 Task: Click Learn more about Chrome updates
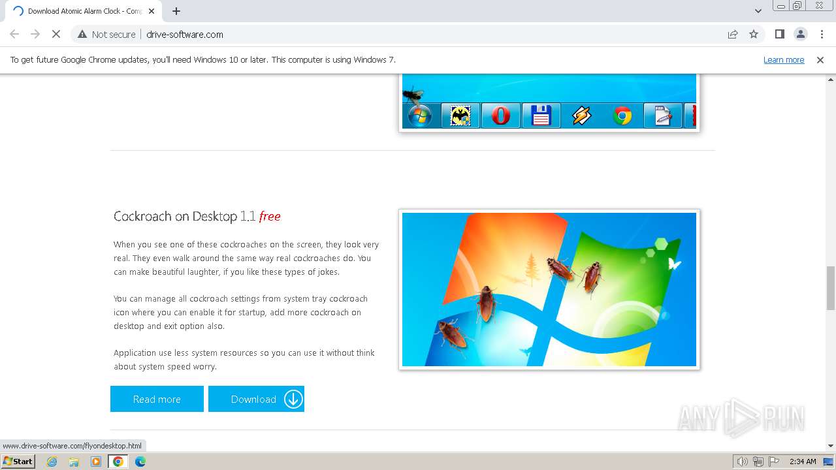pyautogui.click(x=784, y=59)
